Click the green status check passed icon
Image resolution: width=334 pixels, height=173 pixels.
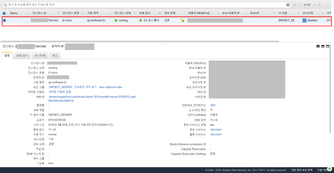click(140, 20)
